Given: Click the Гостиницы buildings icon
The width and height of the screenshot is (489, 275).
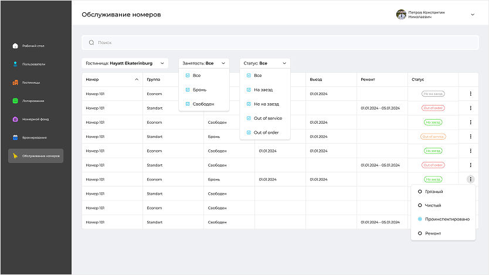Looking at the screenshot, I should [15, 83].
